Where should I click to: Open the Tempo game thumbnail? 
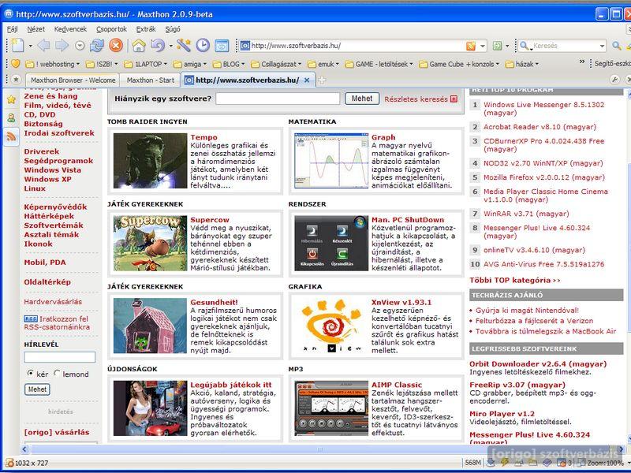click(150, 161)
